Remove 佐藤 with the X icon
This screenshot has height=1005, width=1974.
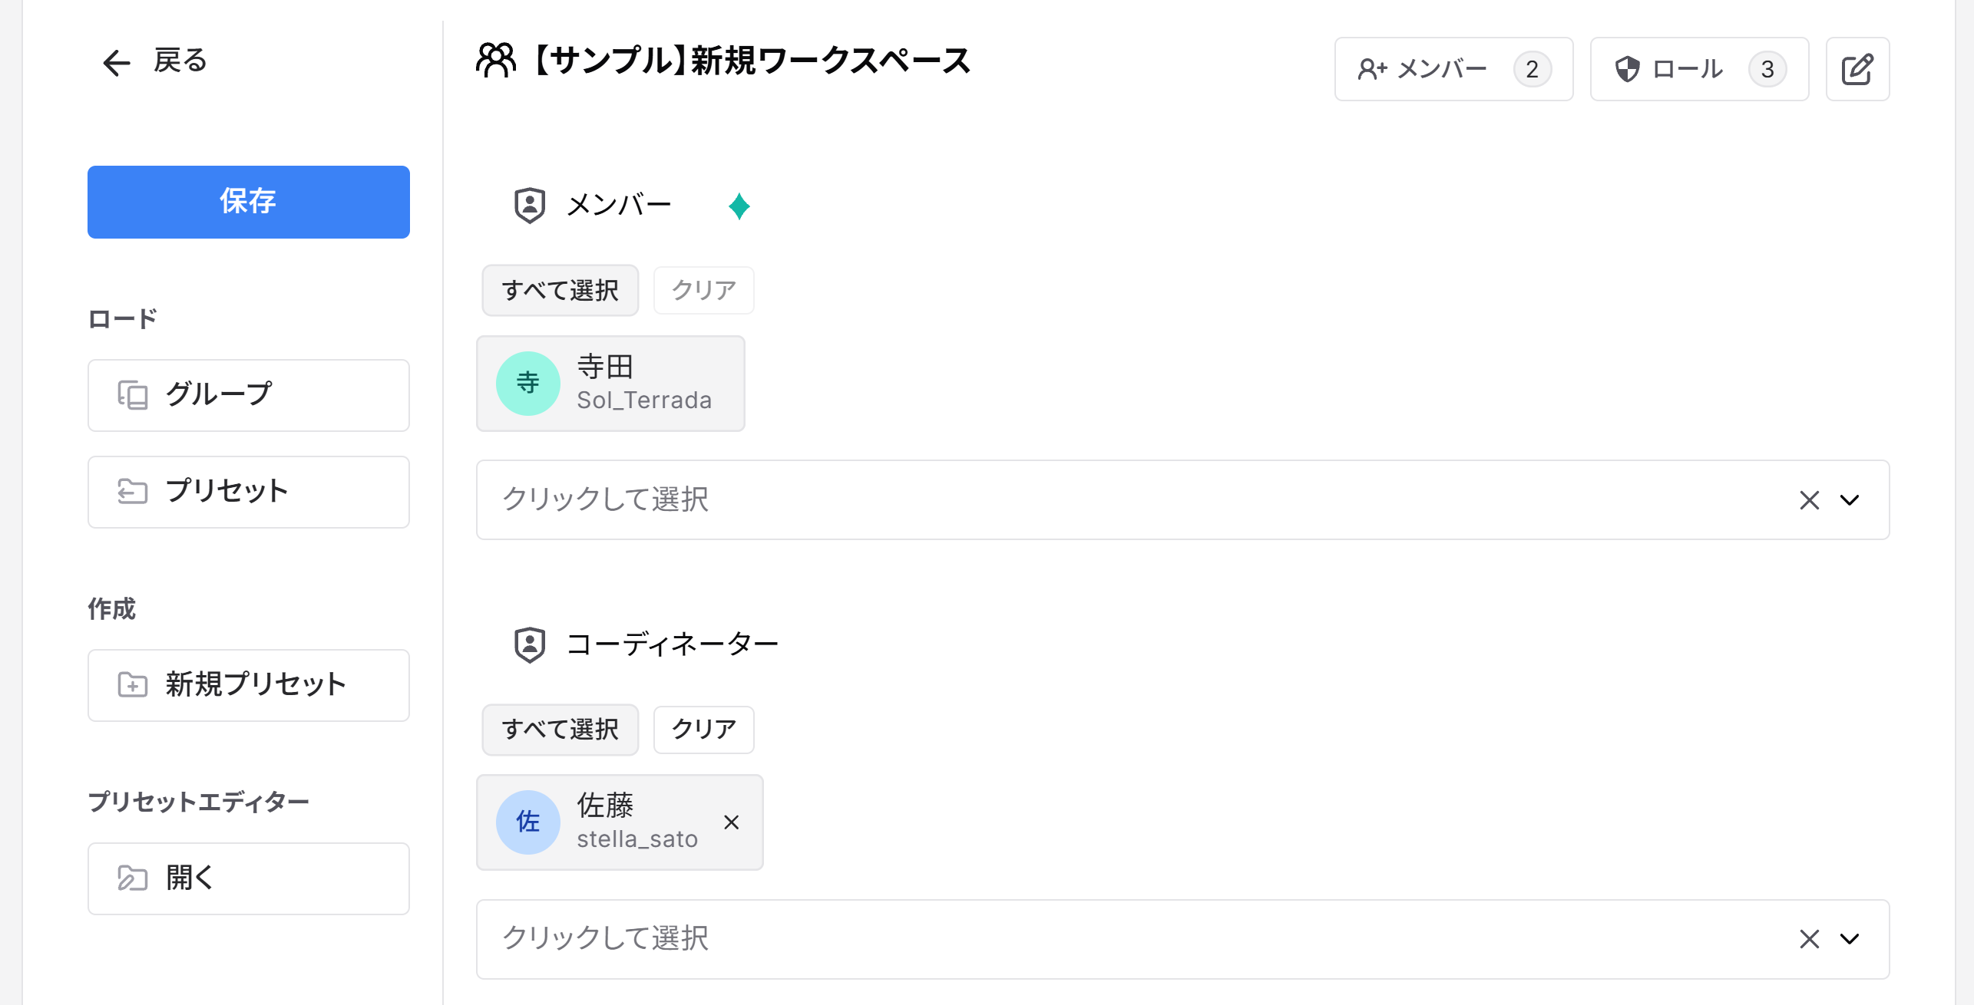point(731,822)
